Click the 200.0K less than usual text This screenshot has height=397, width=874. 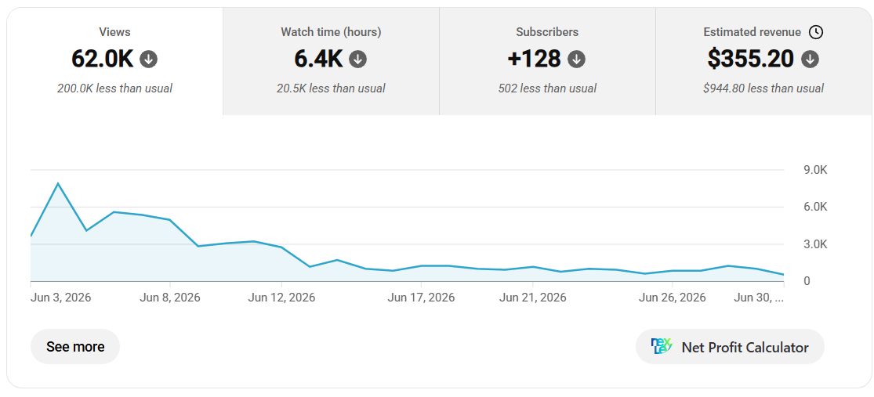coord(114,88)
